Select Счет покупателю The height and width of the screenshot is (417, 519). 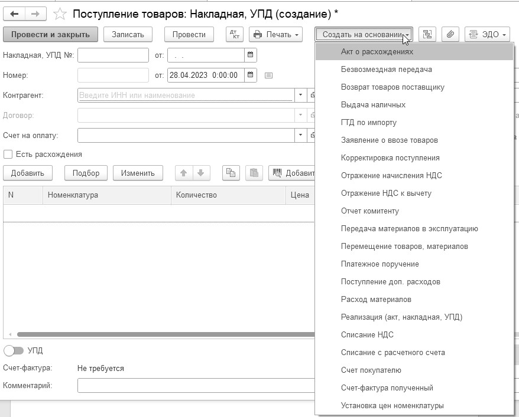click(x=414, y=370)
